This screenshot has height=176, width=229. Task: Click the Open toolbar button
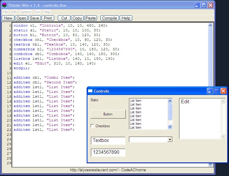coord(21,18)
